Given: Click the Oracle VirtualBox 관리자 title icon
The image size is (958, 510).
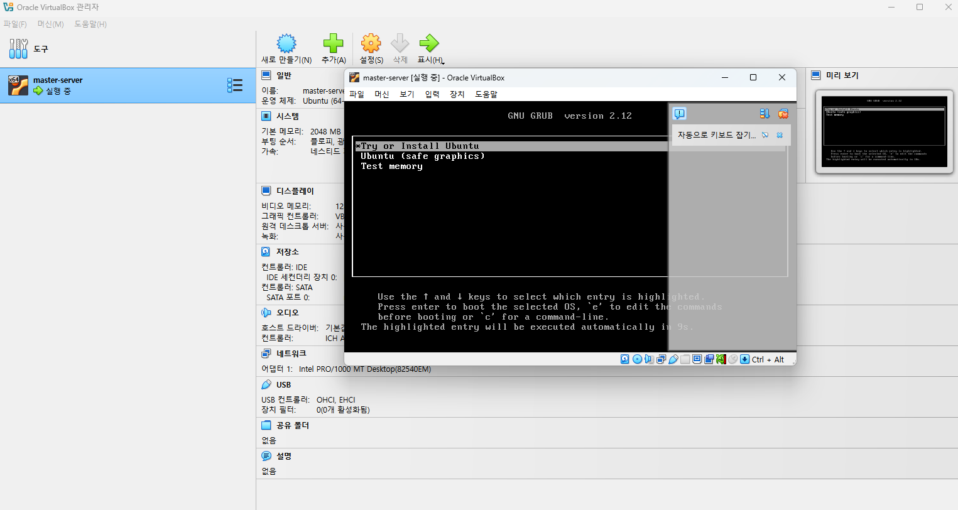Looking at the screenshot, I should click(8, 7).
